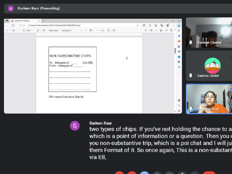Open Edge sidebar settings gear

coord(179,111)
